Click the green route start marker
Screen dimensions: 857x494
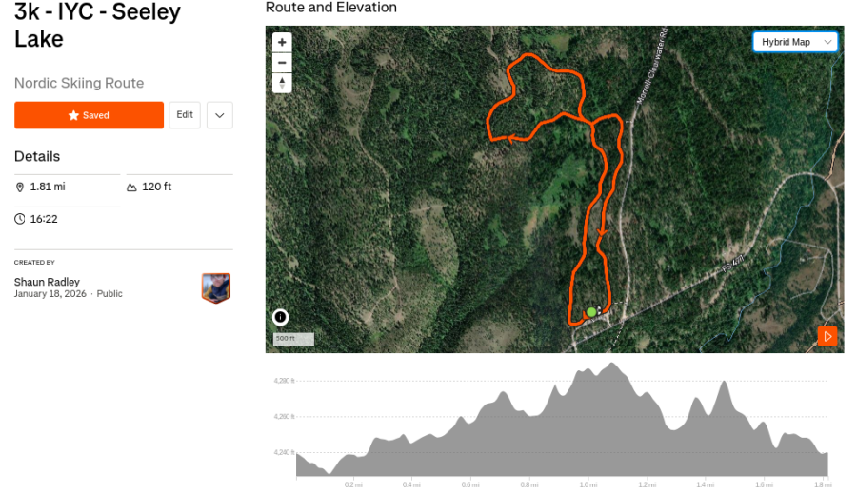tap(591, 312)
